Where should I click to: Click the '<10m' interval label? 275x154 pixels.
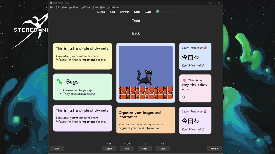[127, 144]
